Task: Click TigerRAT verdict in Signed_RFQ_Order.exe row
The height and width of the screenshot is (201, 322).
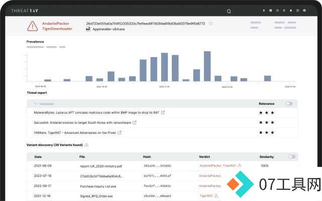Action: 206,196
